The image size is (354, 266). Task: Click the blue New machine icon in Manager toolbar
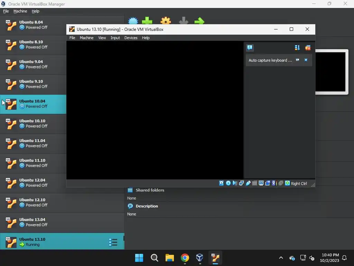pos(133,21)
